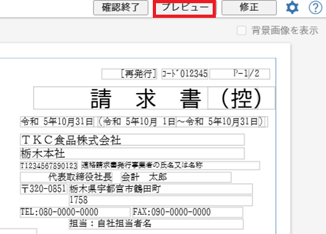Click the 適格請求書発行事業者の氏名又は名称 field
The width and height of the screenshot is (326, 234).
coord(171,166)
